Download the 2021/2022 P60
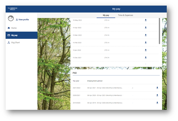 [157, 88]
